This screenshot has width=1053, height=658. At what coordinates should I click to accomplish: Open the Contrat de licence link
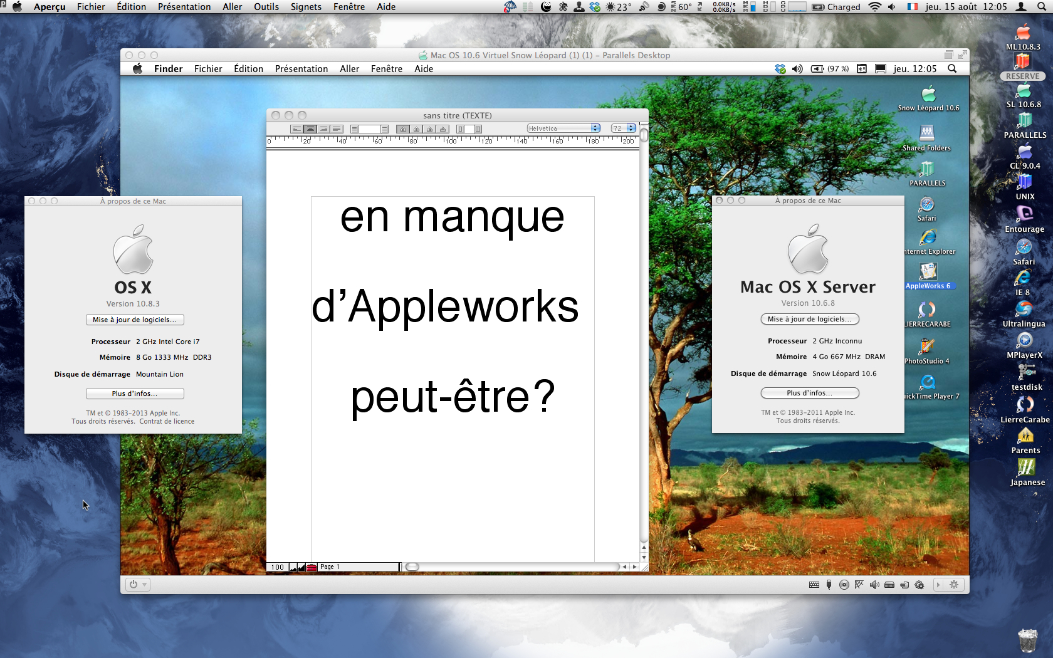[167, 421]
